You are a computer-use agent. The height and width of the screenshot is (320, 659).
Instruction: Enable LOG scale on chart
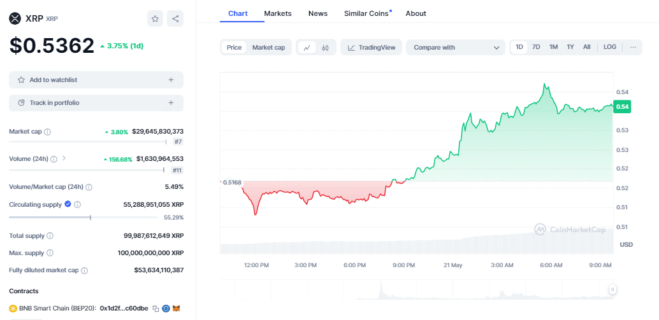610,47
